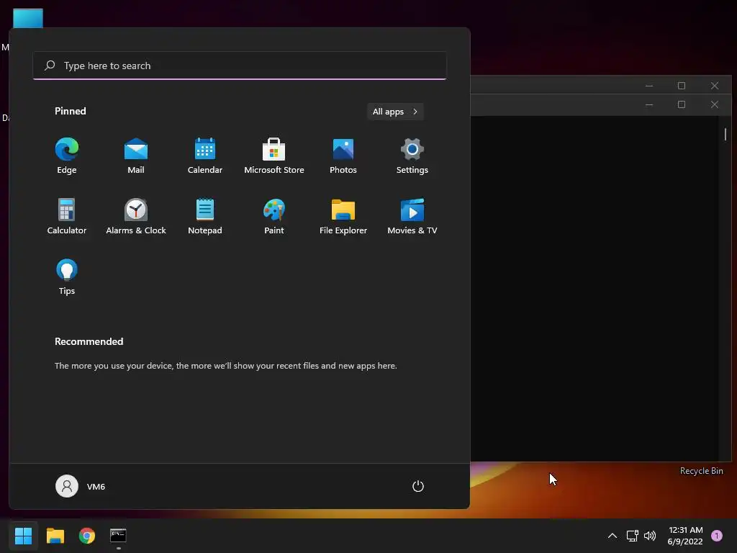Launch the Photos app

[x=343, y=156]
